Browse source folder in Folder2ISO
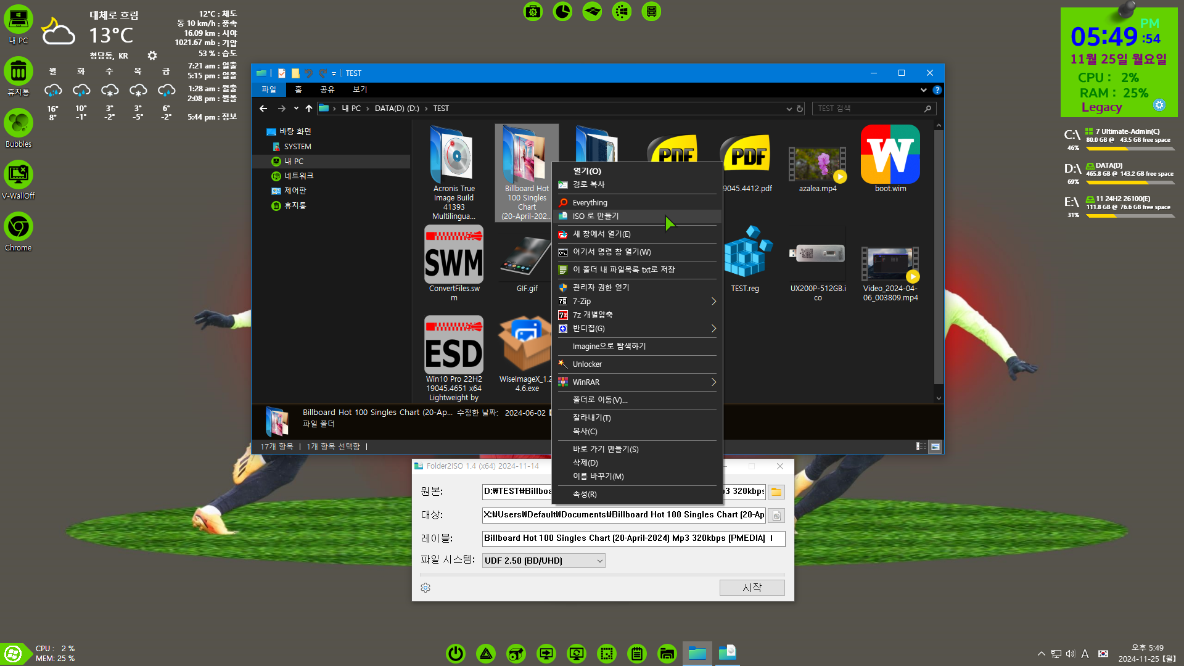The image size is (1184, 666). [776, 491]
